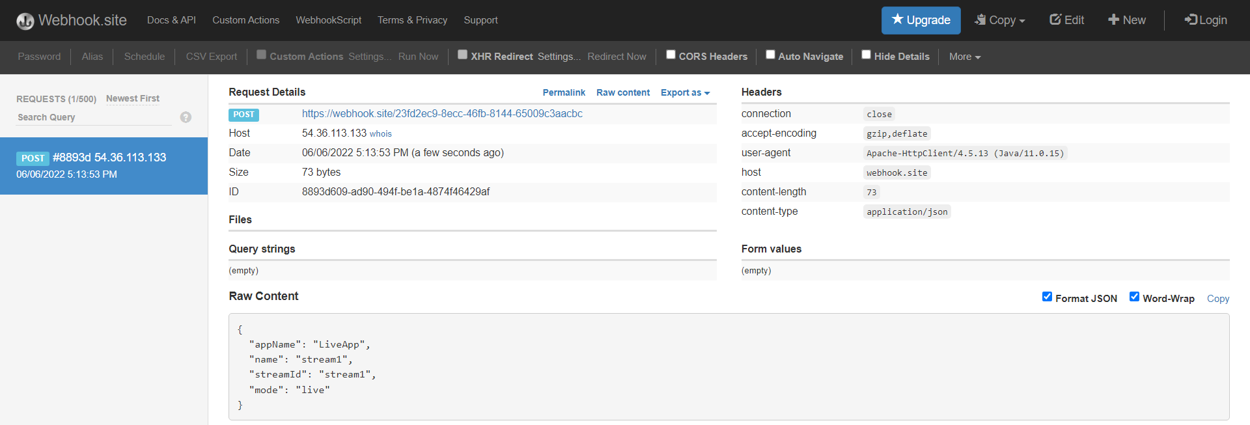
Task: Expand the Export as dropdown
Action: (x=685, y=92)
